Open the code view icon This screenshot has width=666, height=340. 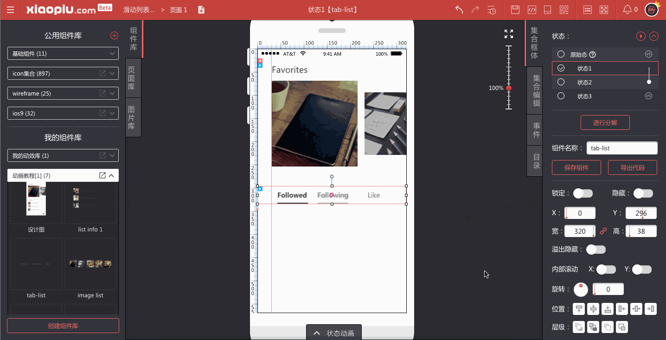click(x=532, y=10)
